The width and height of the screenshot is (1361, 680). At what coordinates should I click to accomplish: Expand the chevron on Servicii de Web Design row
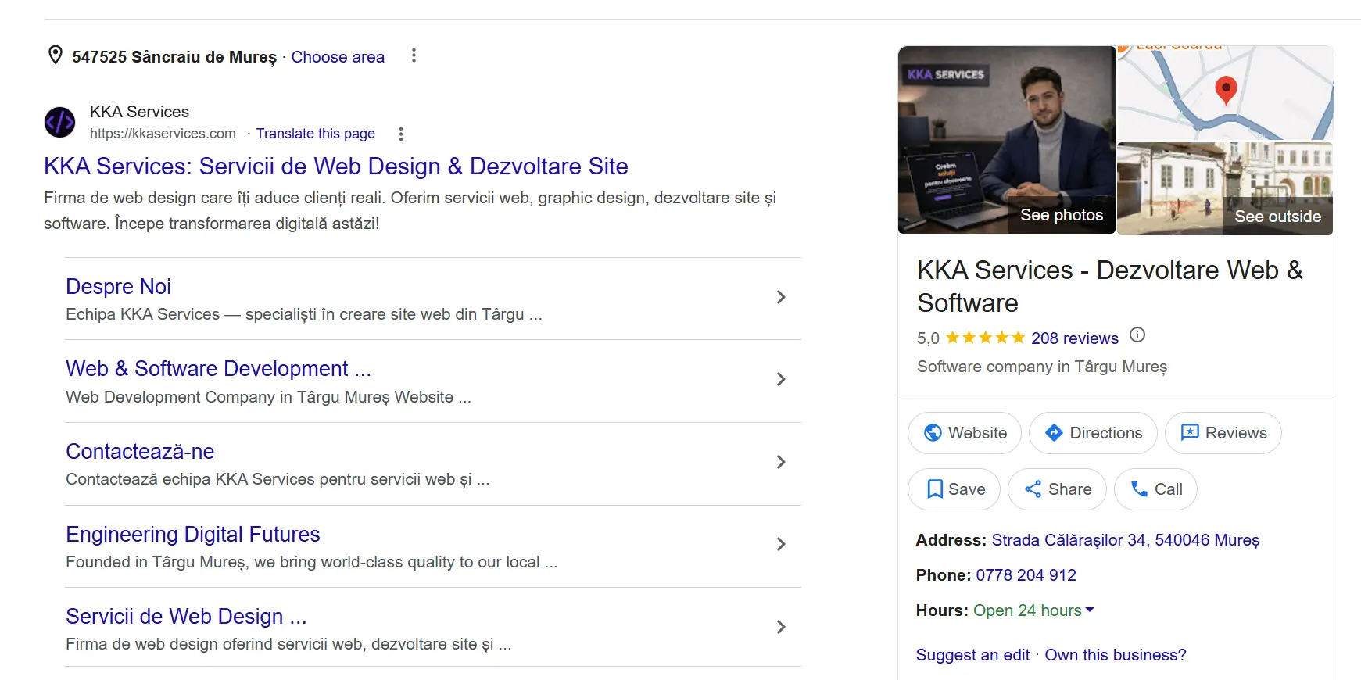click(780, 627)
